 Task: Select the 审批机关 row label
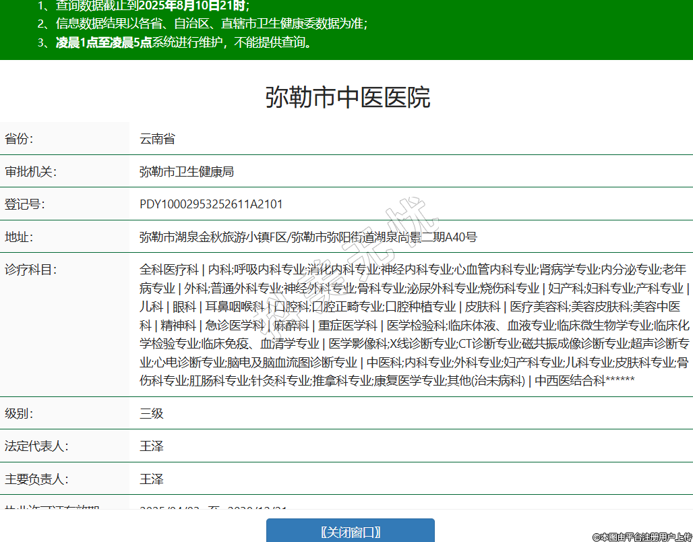(x=30, y=172)
